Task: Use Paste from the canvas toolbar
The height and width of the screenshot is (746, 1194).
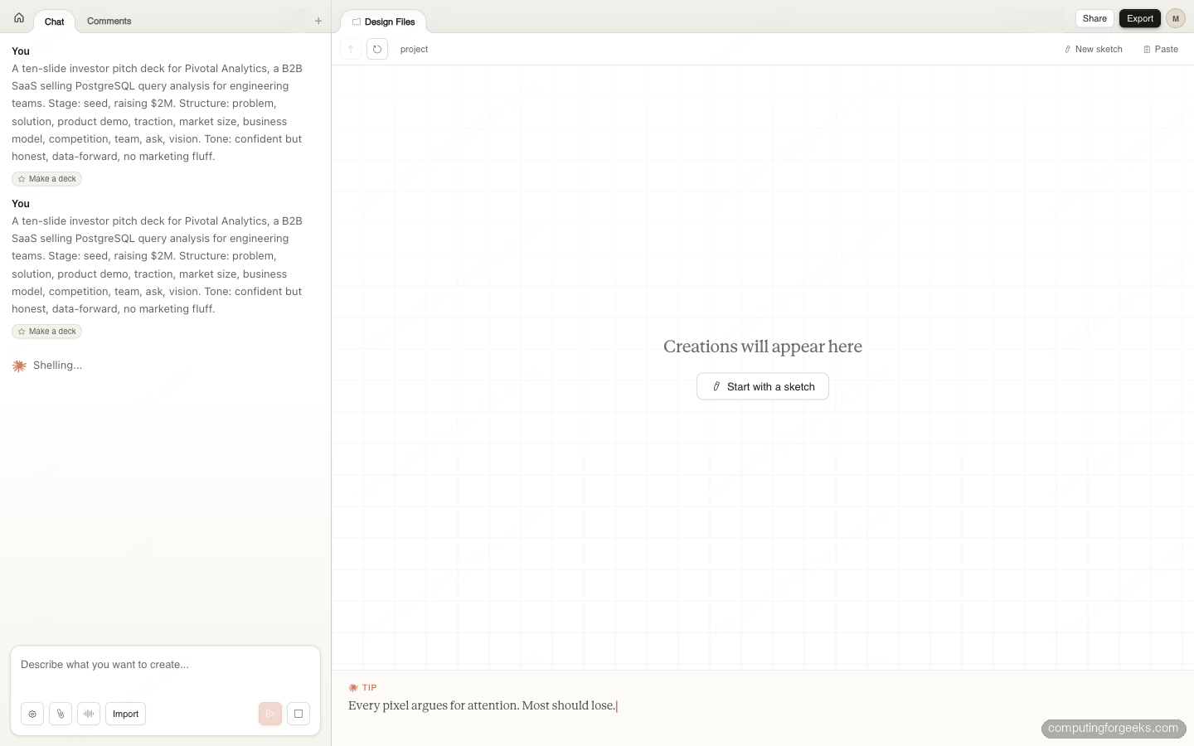Action: (1161, 49)
